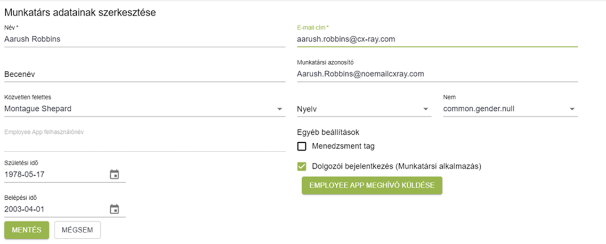Focus the E-mail cím input field
This screenshot has width=606, height=244.
click(x=436, y=39)
